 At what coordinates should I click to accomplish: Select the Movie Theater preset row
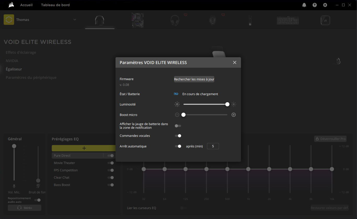(84, 163)
